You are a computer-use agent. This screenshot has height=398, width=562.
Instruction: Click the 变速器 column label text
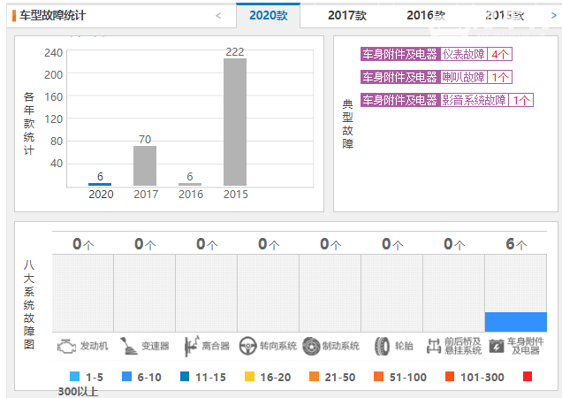pos(155,346)
